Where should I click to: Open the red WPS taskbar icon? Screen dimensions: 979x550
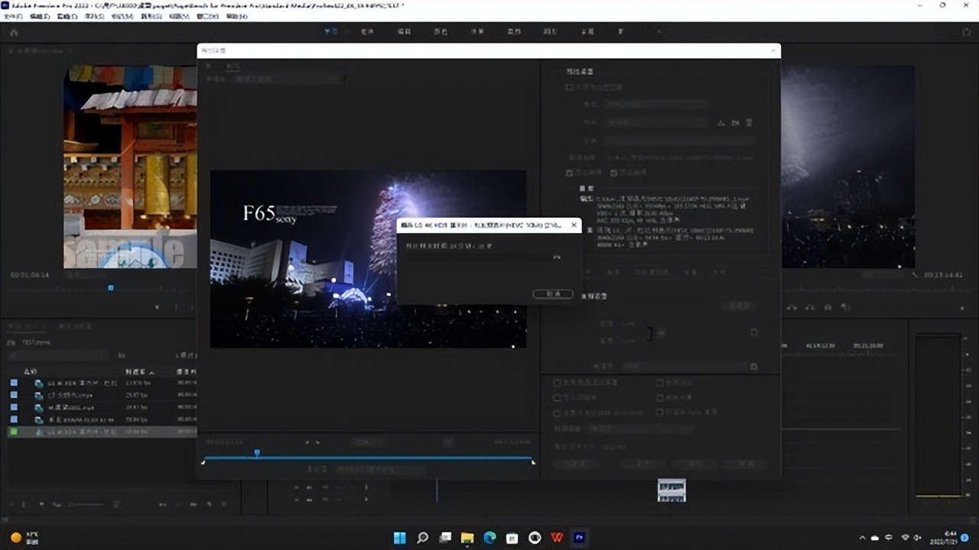(557, 538)
